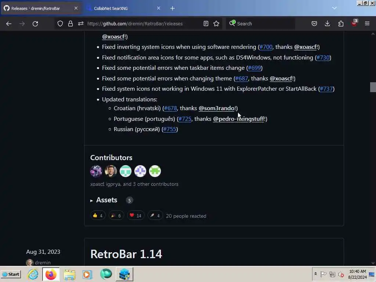Open pull request link #755
Screen dimensions: 376x282
coord(170,129)
